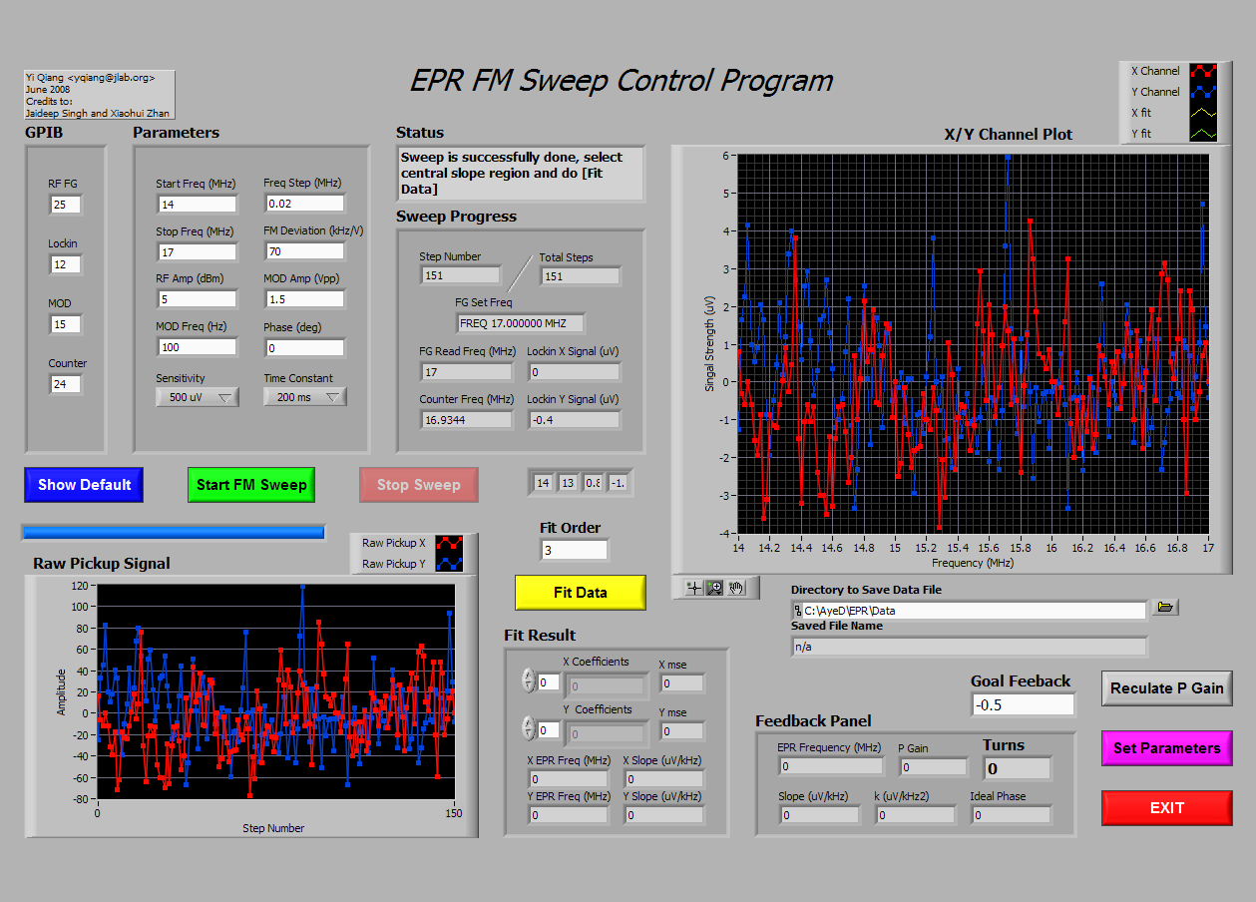Click the MOD Amp (Vpp) field
The width and height of the screenshot is (1256, 902).
point(304,299)
